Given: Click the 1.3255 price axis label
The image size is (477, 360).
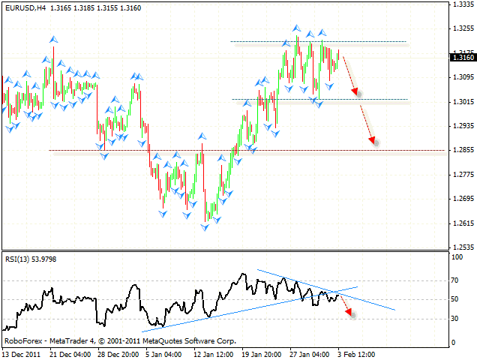Looking at the screenshot, I should (x=462, y=28).
